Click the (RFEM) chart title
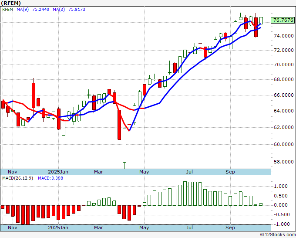Screen dimensions: 296x238 point(10,3)
